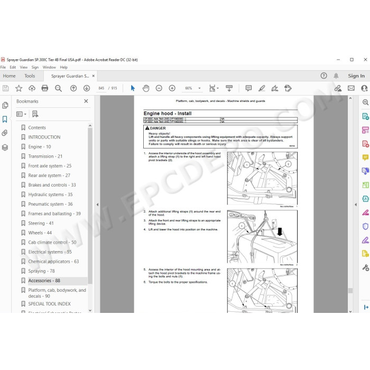Click the bookmarks list scrollbar up arrow

coord(90,126)
